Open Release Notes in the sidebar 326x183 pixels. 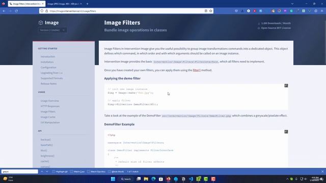click(49, 83)
